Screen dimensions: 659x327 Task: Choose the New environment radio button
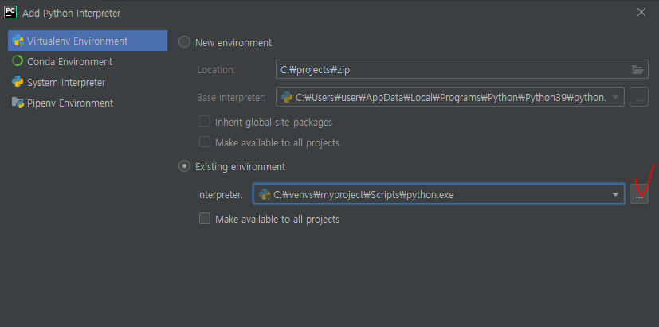coord(185,42)
